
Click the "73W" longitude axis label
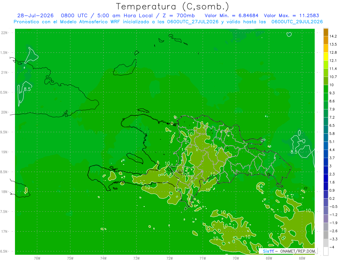[x=136, y=258]
